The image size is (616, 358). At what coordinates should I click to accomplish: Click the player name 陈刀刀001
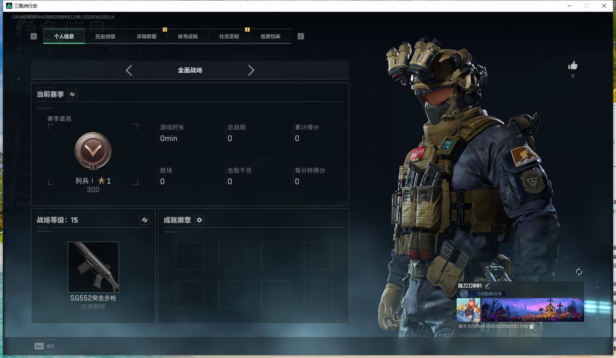[470, 286]
